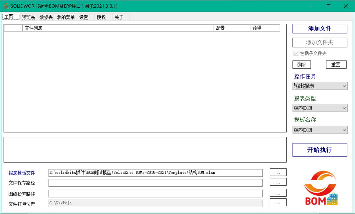Image resolution: width=355 pixels, height=214 pixels.
Task: Click inside the 报表模板文件 path field
Action: point(155,173)
